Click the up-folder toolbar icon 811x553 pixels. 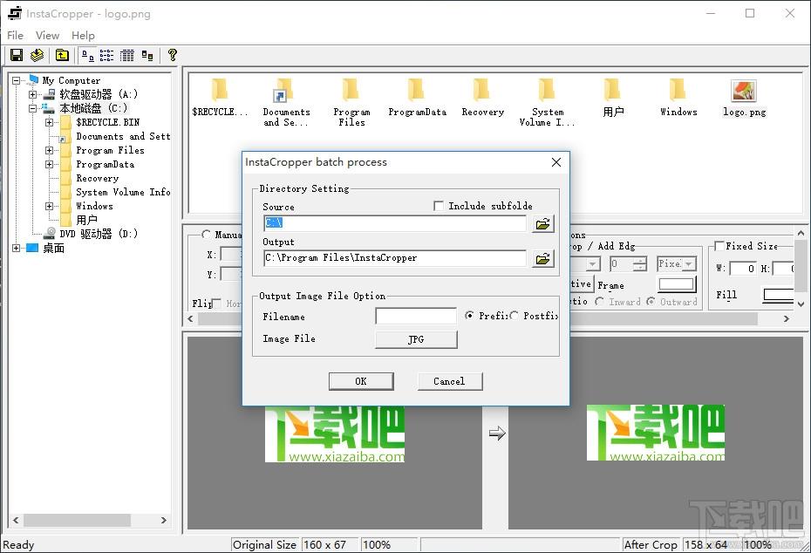[x=62, y=55]
